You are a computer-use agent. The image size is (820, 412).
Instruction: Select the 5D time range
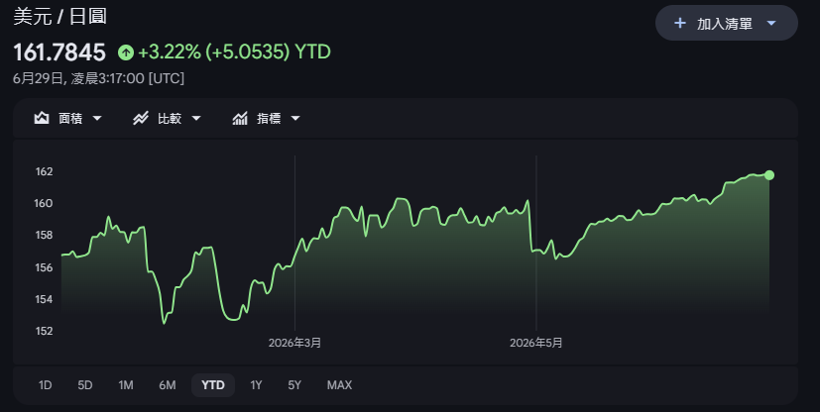pos(85,385)
